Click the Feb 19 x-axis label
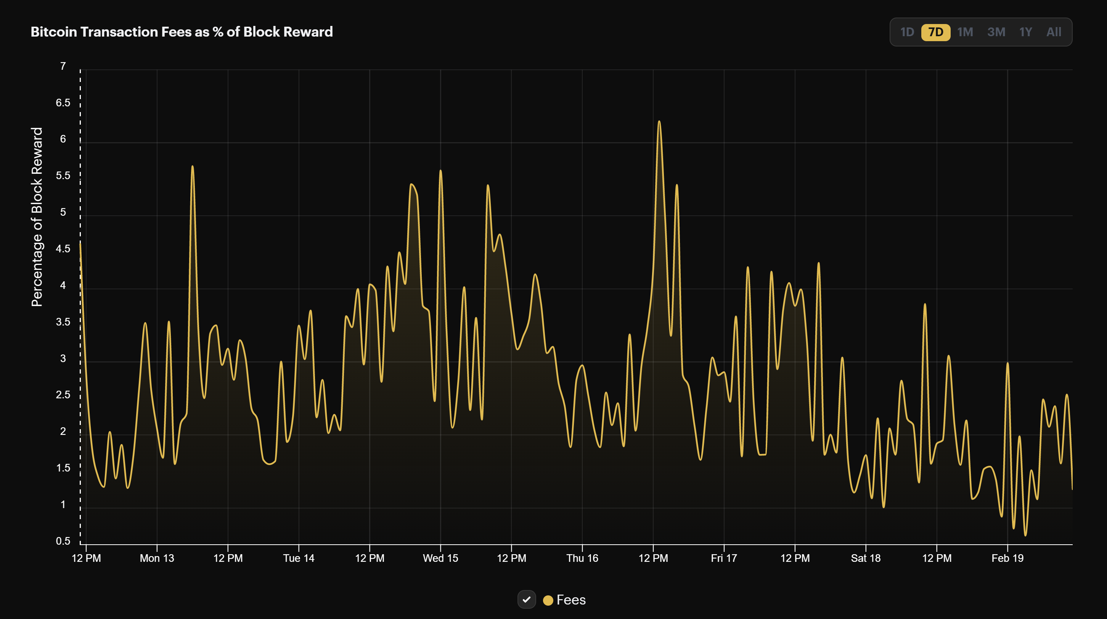Image resolution: width=1107 pixels, height=619 pixels. [1008, 558]
